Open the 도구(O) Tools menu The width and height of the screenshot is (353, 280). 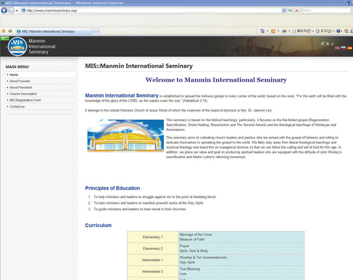pos(325,31)
